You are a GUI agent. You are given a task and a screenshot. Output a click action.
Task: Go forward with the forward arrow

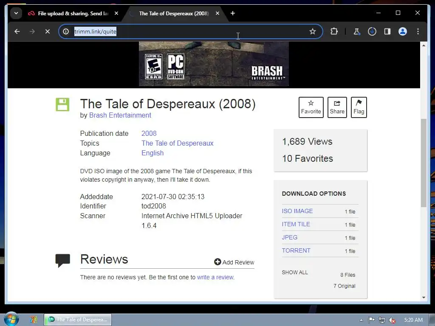[32, 31]
